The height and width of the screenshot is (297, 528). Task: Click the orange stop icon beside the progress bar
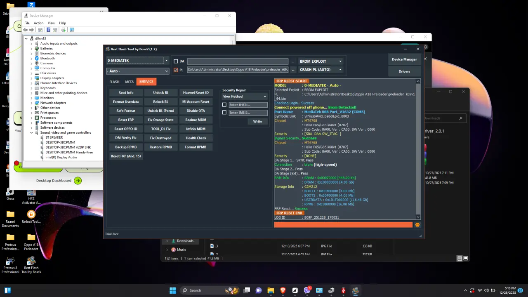(417, 225)
